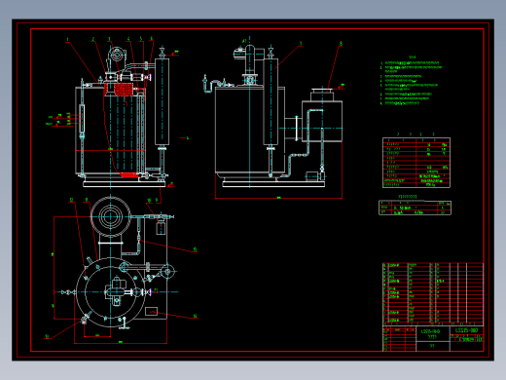
Task: Select the large circular boiler shell in plan view
Action: tap(111, 292)
